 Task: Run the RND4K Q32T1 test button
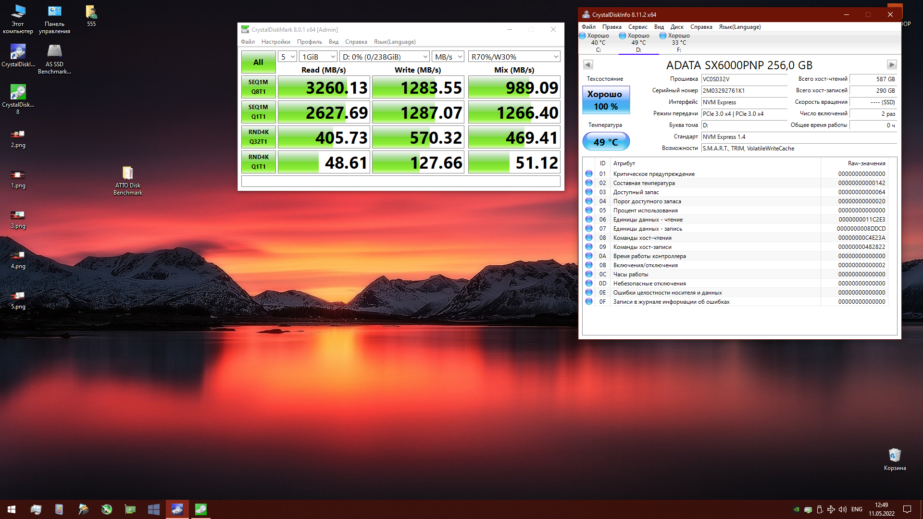[x=258, y=137]
